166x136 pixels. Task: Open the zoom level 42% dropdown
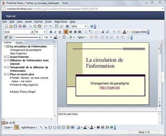tap(85, 26)
